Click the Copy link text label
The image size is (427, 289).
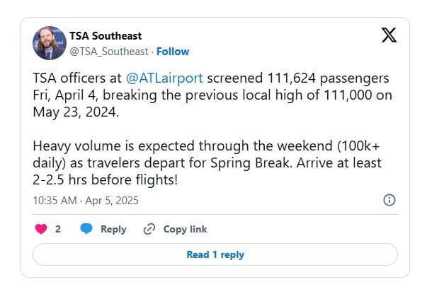pos(185,229)
